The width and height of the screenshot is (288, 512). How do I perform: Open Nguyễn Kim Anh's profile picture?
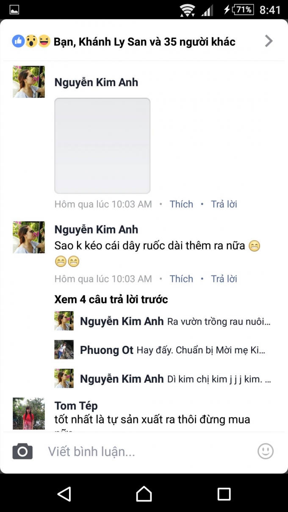coord(28,82)
